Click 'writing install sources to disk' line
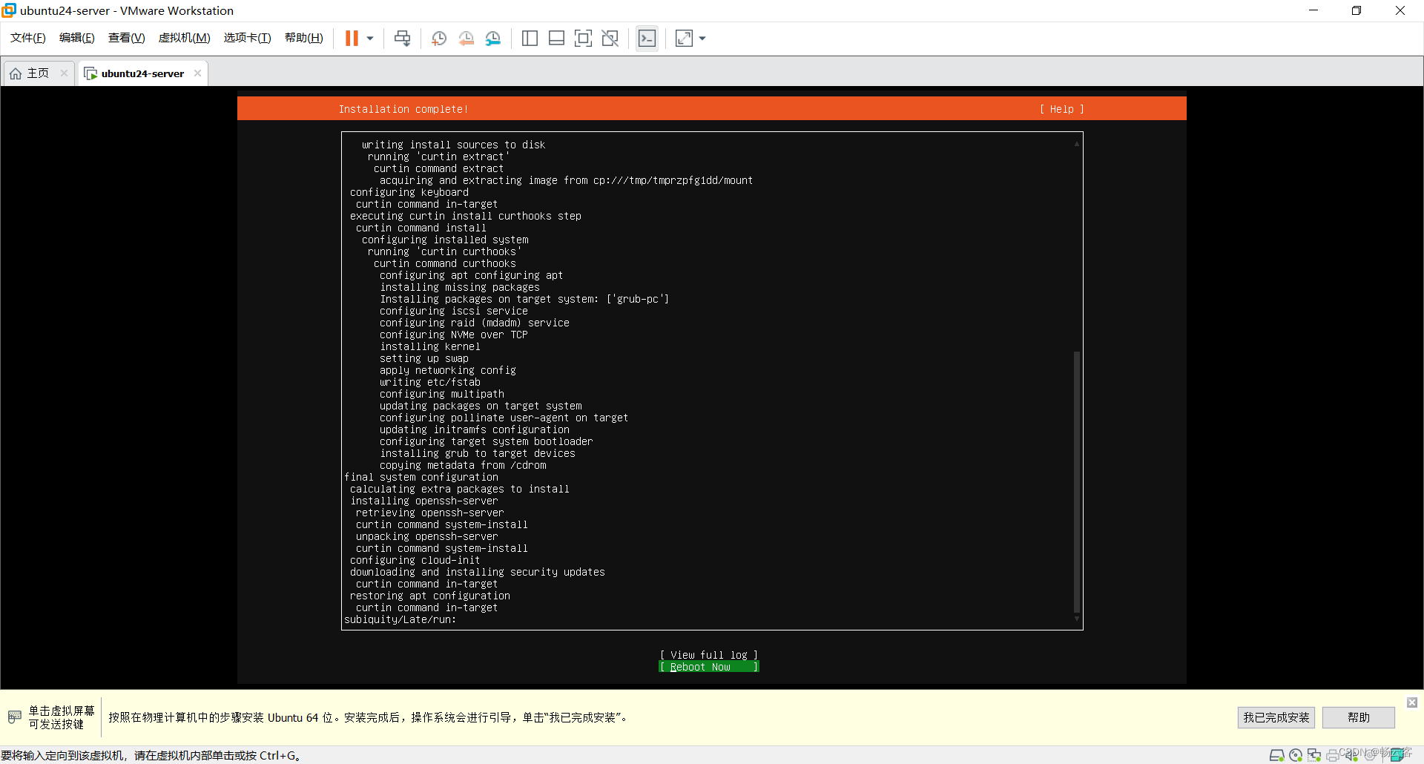Screen dimensions: 1424x764 click(x=454, y=145)
